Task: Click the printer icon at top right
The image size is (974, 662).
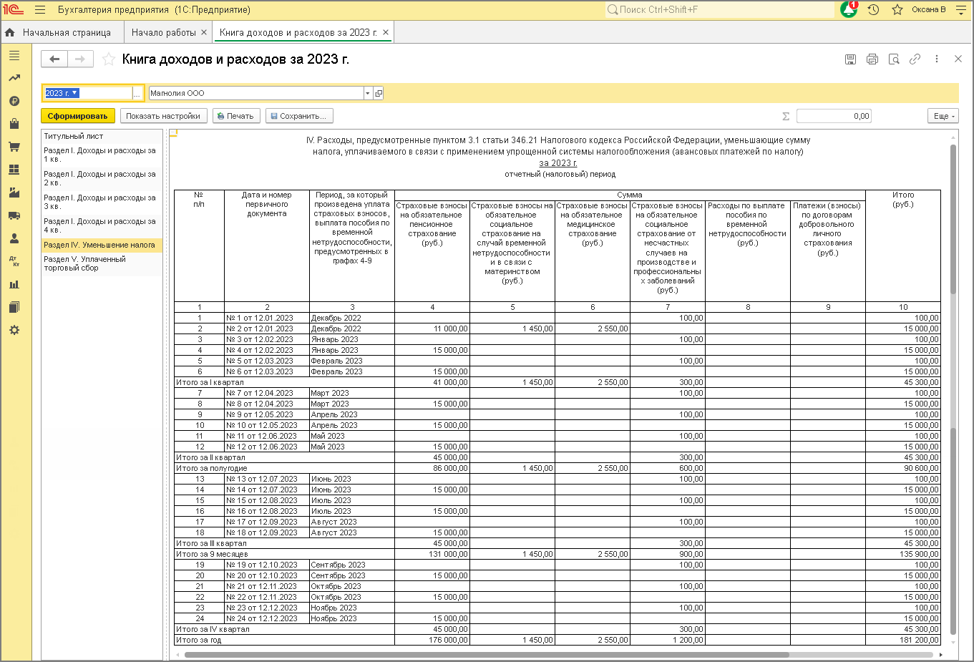Action: pyautogui.click(x=872, y=59)
